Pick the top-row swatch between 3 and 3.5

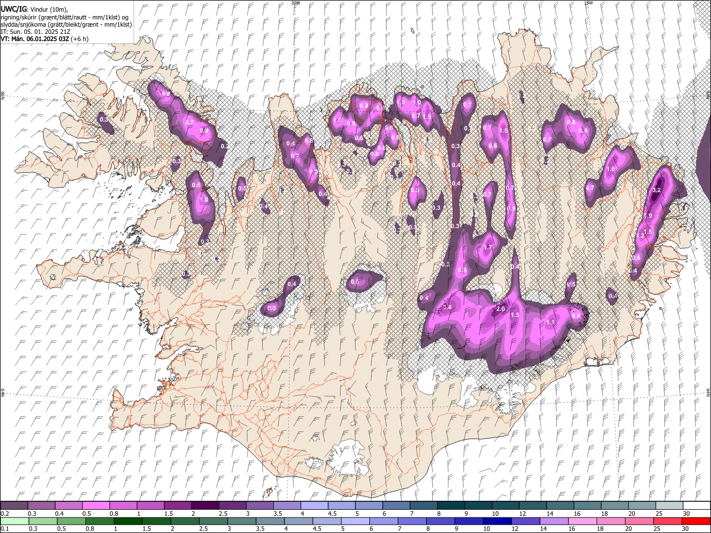259,506
